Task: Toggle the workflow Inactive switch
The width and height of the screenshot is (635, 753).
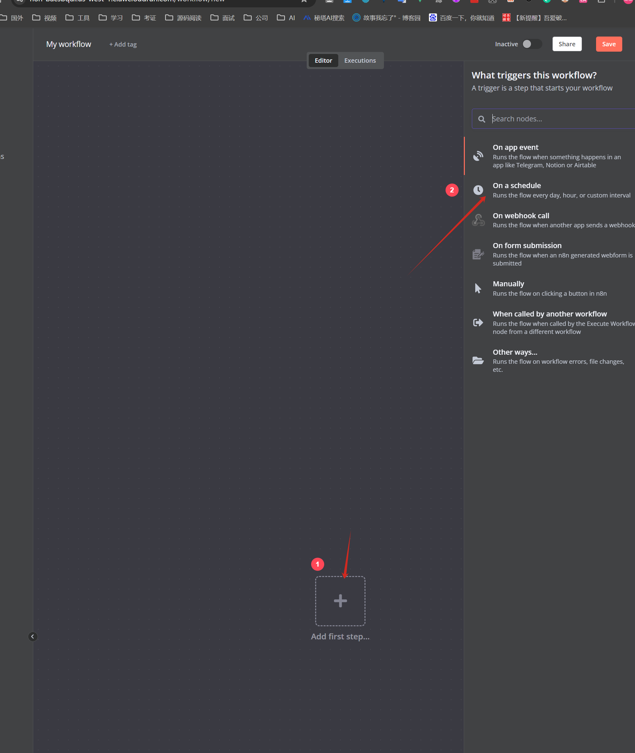Action: pyautogui.click(x=532, y=44)
